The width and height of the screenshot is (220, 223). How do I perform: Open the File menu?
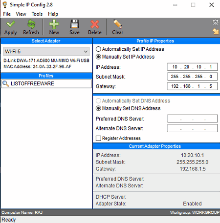pos(7,14)
